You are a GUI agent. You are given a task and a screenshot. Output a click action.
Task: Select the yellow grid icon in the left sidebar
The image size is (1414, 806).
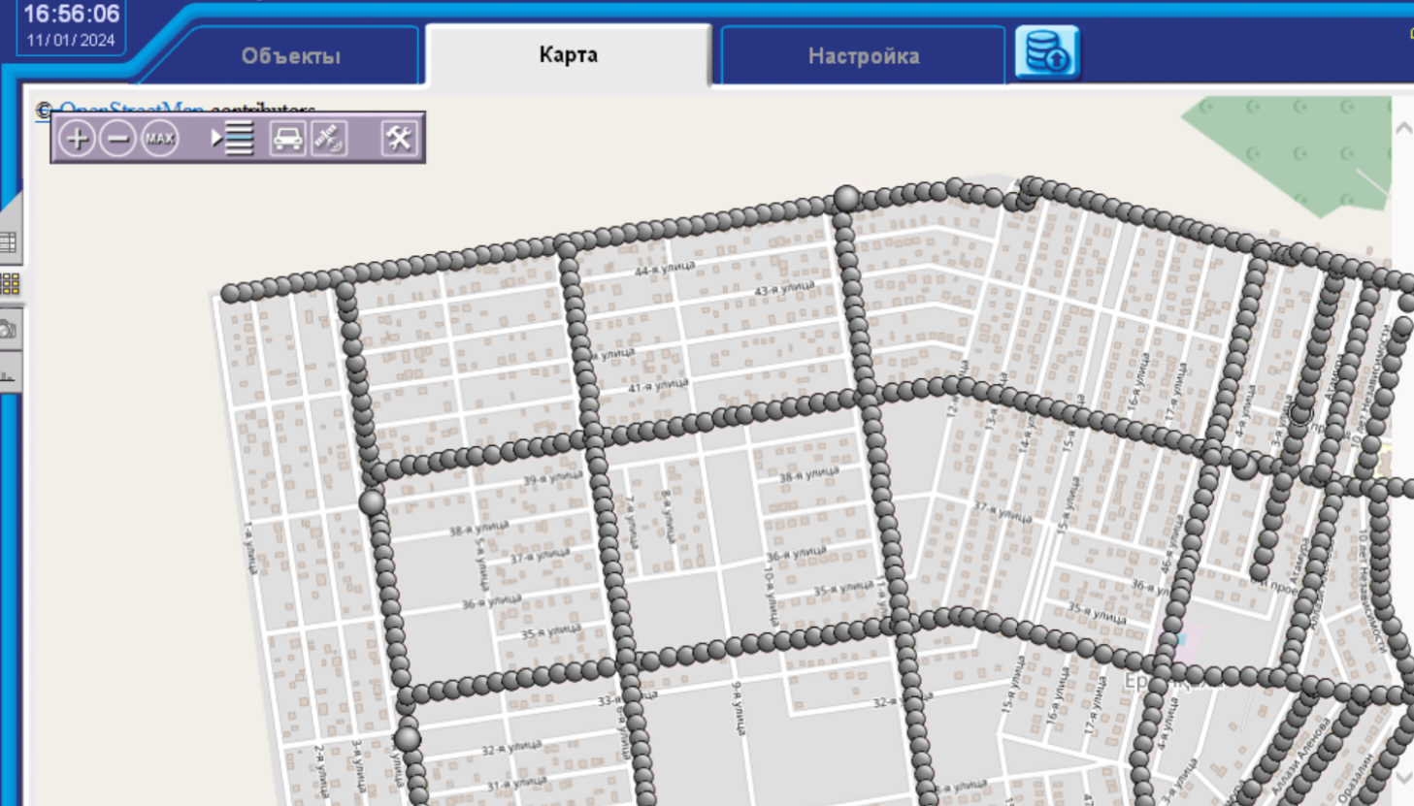(10, 283)
